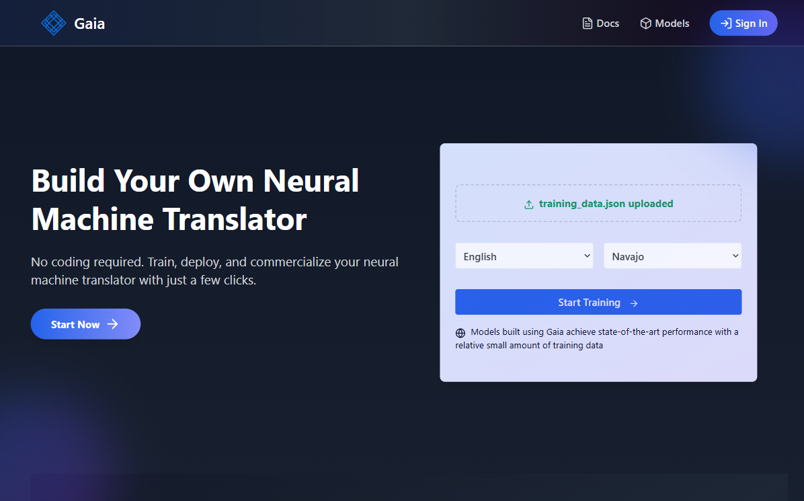804x501 pixels.
Task: Open the Docs navigation item
Action: point(600,24)
